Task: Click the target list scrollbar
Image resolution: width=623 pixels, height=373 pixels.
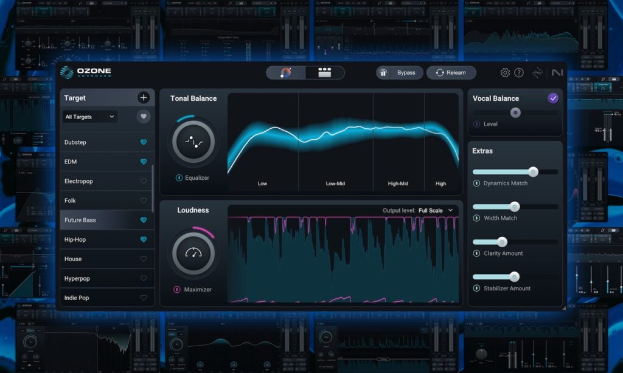Action: (153, 188)
